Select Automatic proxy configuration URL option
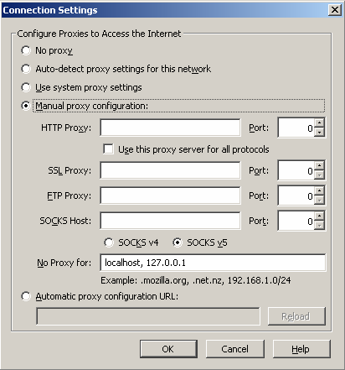The height and width of the screenshot is (370, 345). coord(26,296)
